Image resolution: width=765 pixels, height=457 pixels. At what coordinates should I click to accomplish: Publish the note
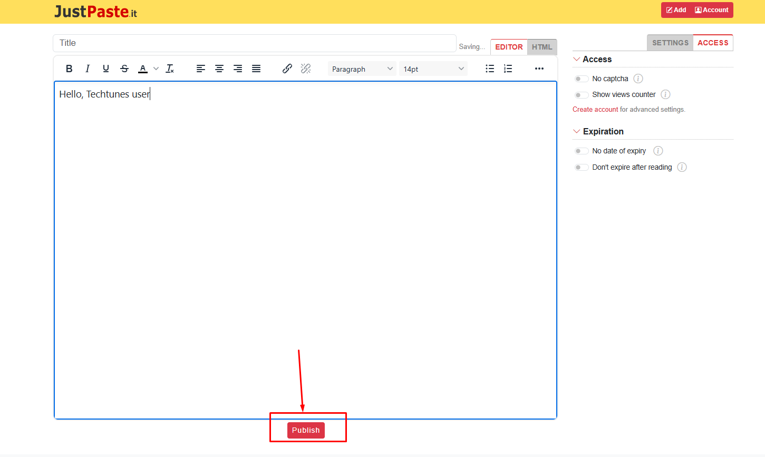tap(306, 430)
